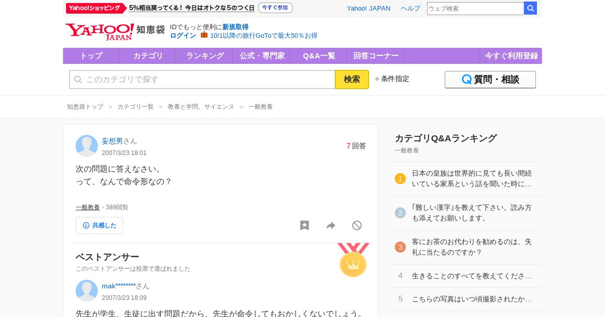Click the 7回答 answer count

click(356, 146)
